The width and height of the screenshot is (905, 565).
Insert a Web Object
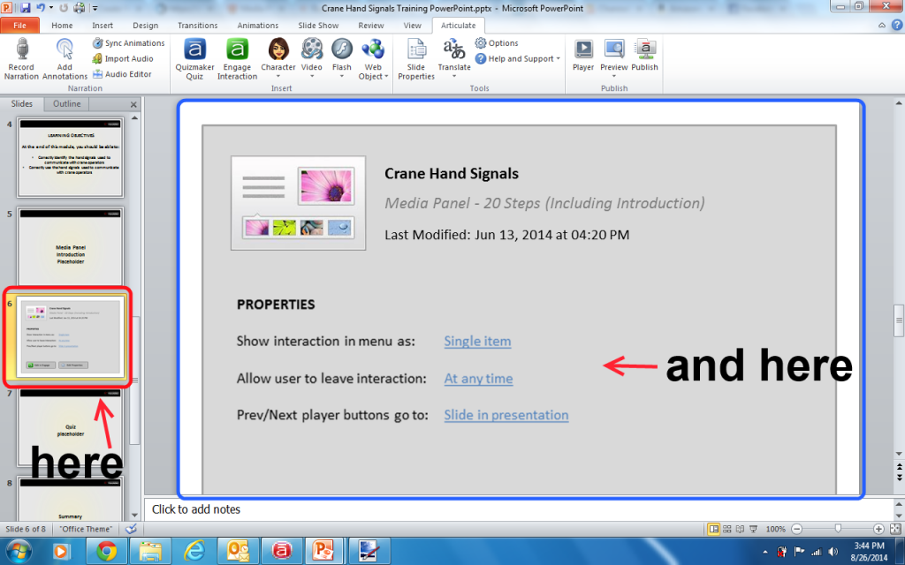click(x=373, y=58)
